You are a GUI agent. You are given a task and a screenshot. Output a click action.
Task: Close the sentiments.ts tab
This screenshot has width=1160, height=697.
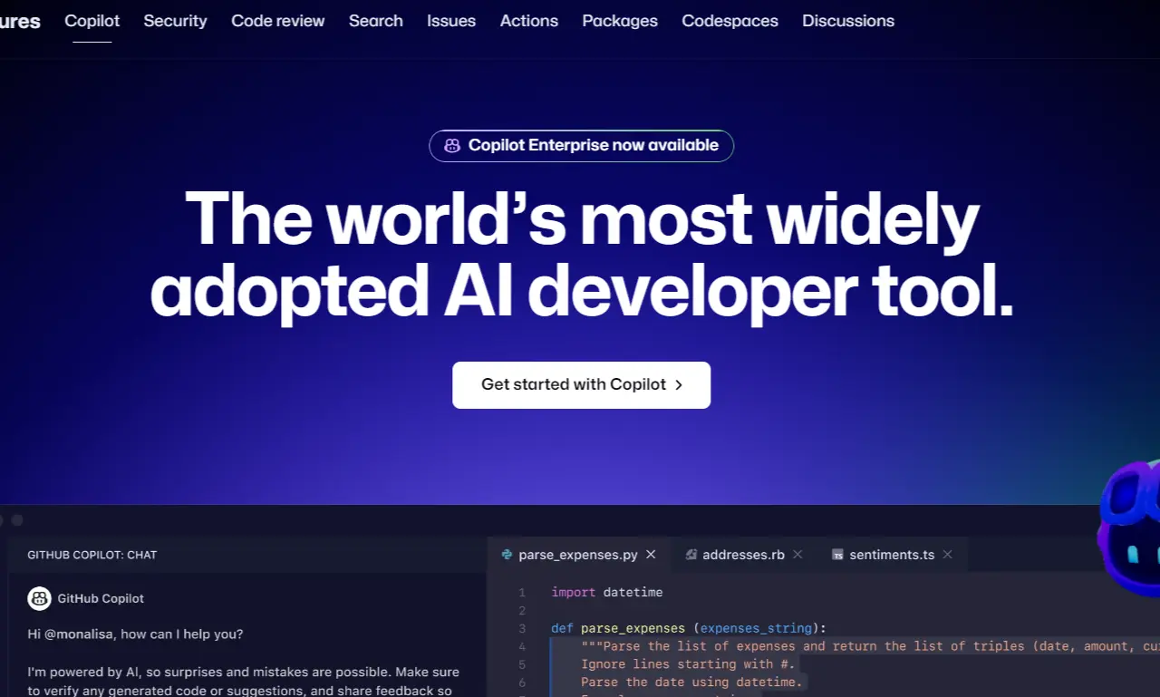pos(947,555)
